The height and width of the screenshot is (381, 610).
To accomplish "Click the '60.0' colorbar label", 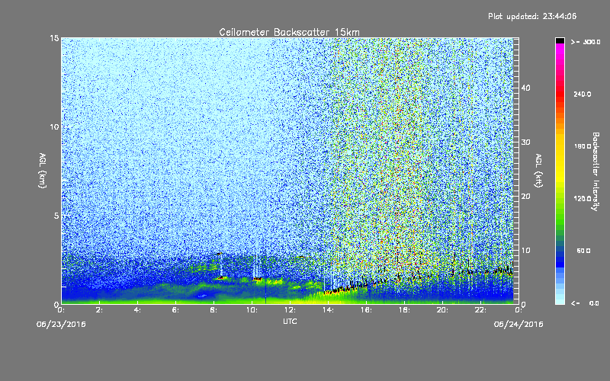I will pos(584,251).
